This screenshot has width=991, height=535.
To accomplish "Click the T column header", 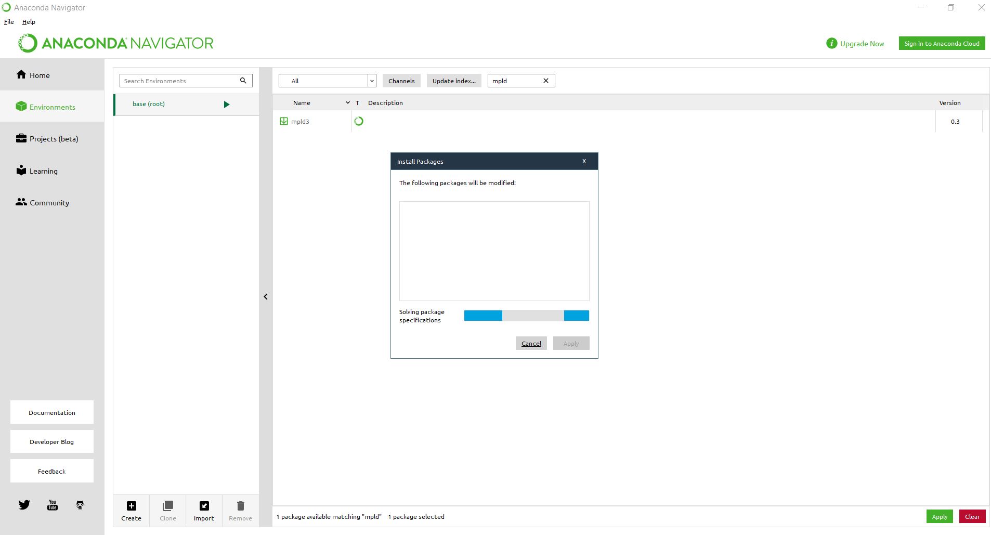I will tap(357, 103).
